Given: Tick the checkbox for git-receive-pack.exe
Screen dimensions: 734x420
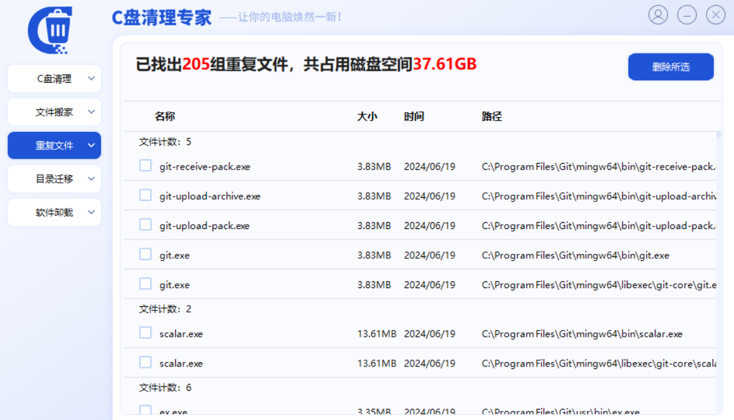Looking at the screenshot, I should tap(145, 166).
